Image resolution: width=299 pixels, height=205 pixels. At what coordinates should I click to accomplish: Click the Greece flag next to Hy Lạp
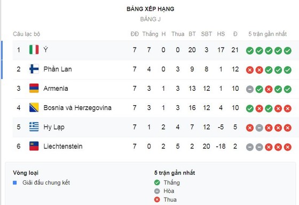click(34, 127)
